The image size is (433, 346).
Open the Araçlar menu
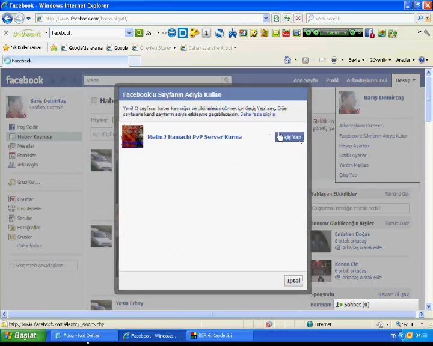[x=405, y=60]
